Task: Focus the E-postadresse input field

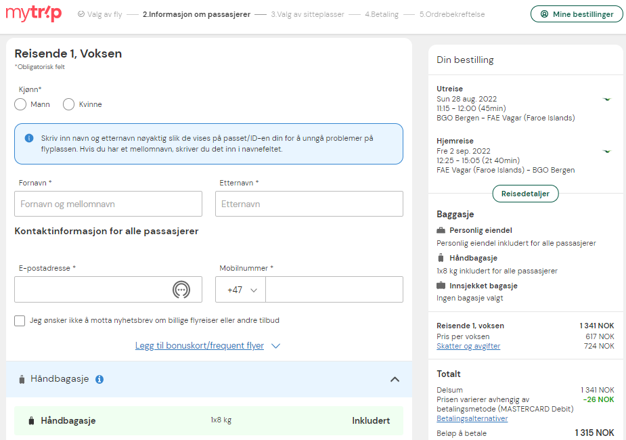Action: point(108,290)
